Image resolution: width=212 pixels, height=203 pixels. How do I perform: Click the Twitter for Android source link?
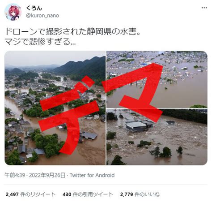point(92,175)
